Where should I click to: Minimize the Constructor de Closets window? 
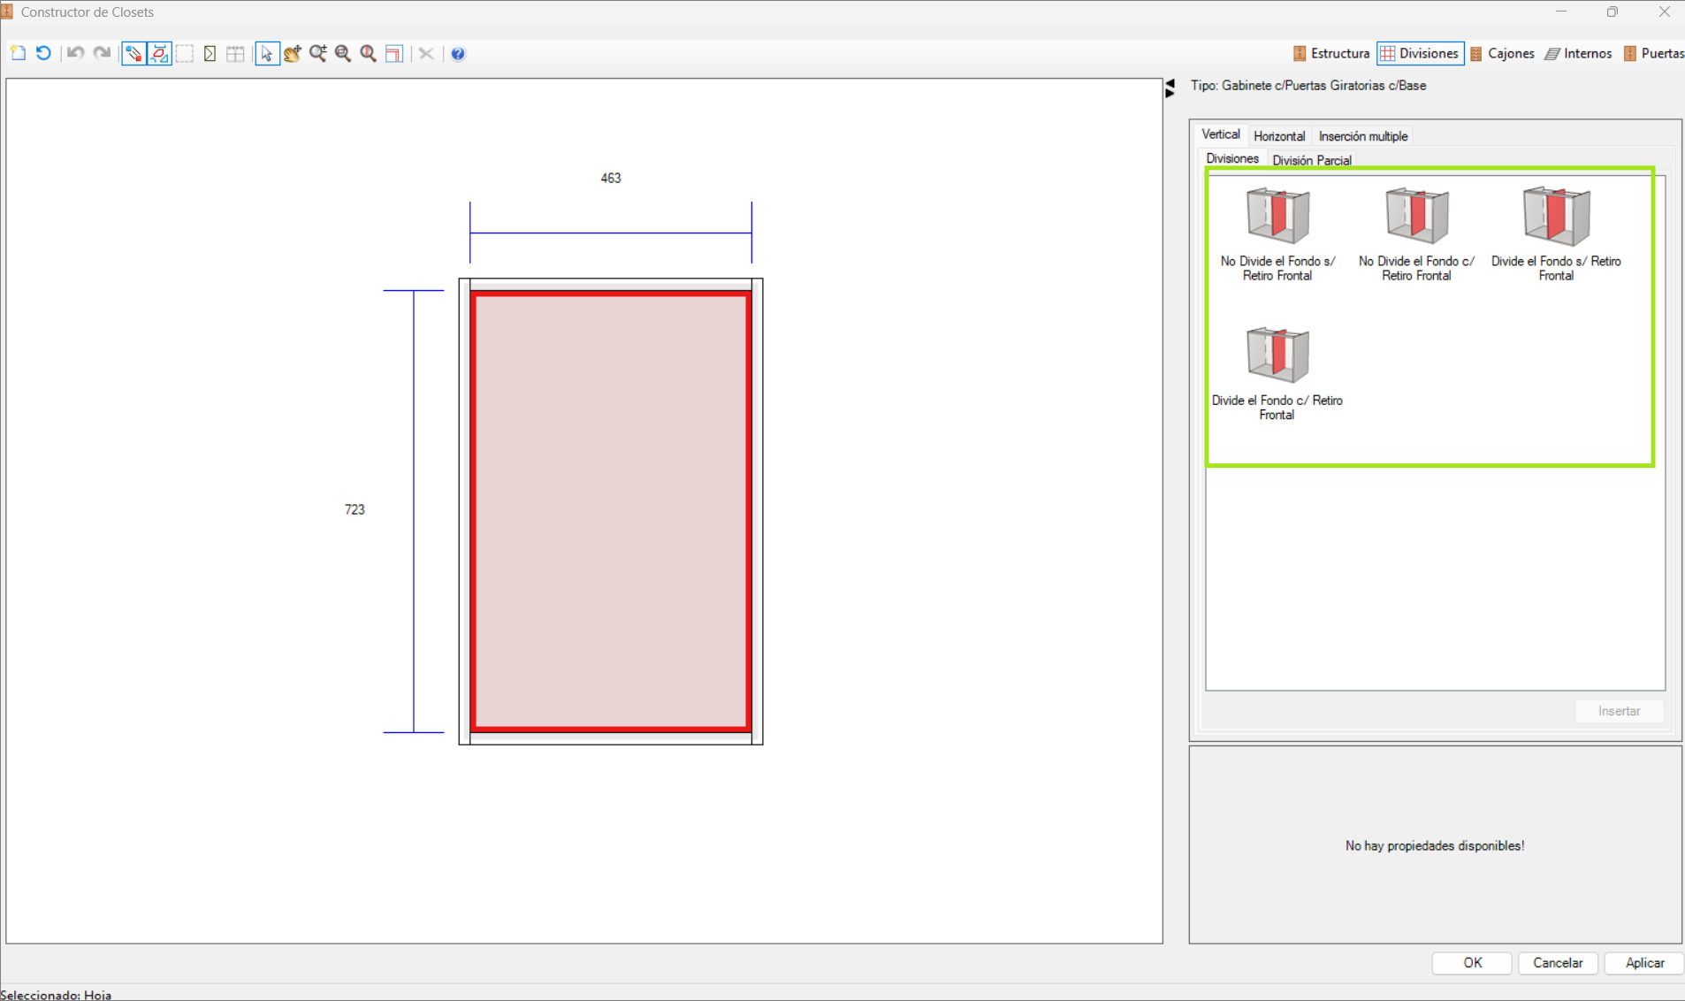(1561, 12)
